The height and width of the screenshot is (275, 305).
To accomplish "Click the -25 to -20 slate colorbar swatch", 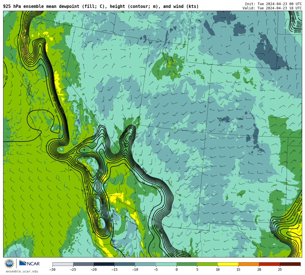I will click(x=83, y=264).
